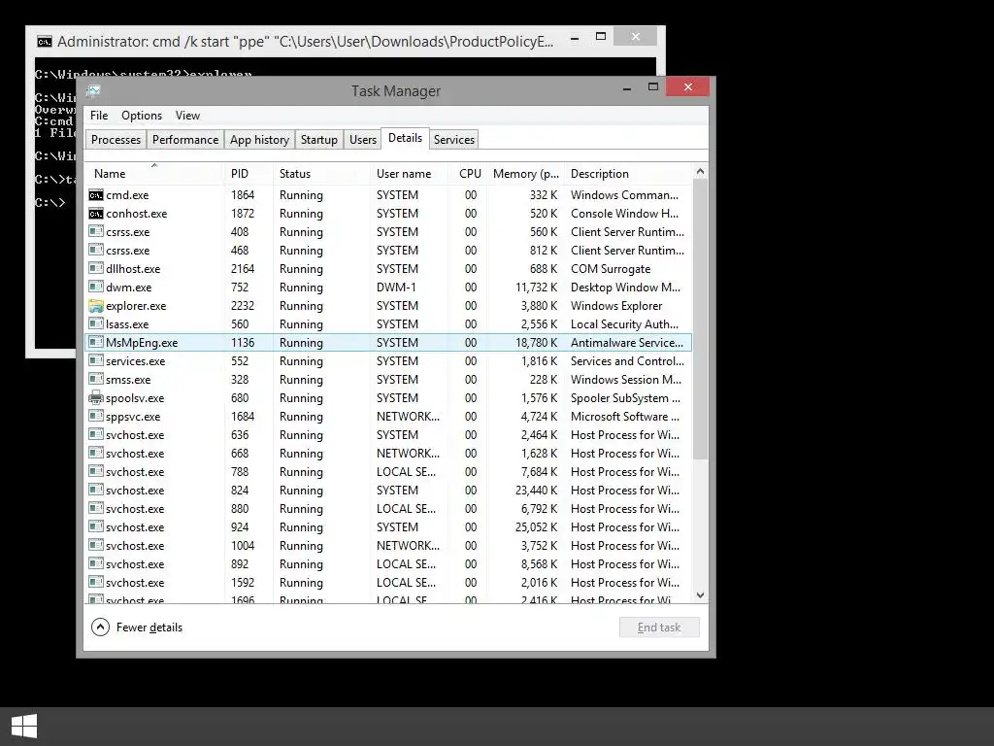The image size is (994, 746).
Task: Switch to the Processes tab
Action: pyautogui.click(x=116, y=140)
